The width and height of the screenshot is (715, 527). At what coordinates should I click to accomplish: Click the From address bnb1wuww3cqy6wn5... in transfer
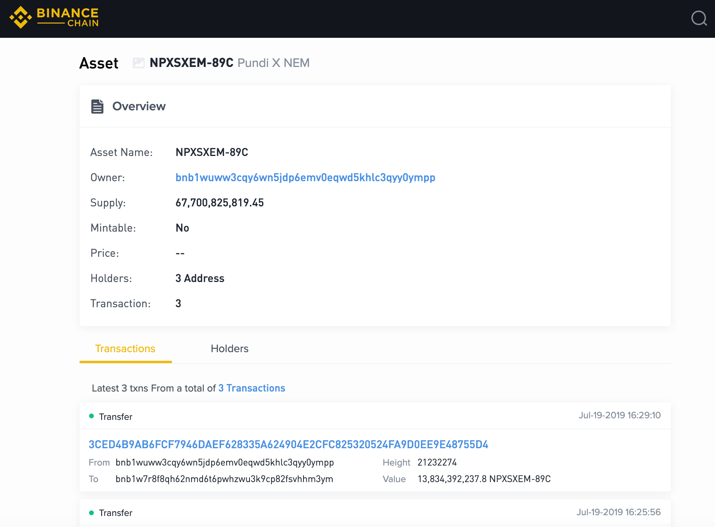tap(225, 463)
